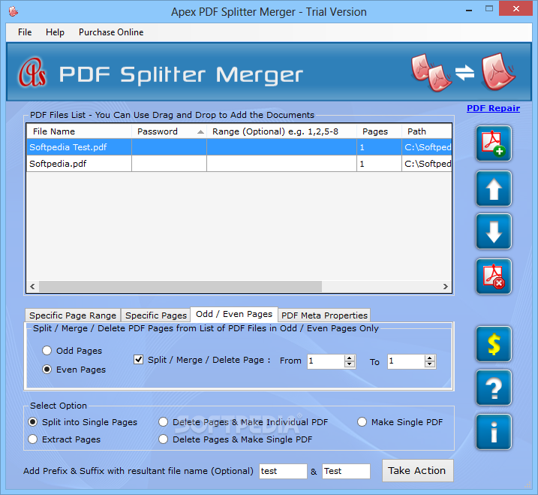Click the Remove PDF file icon button
538x495 pixels.
494,276
